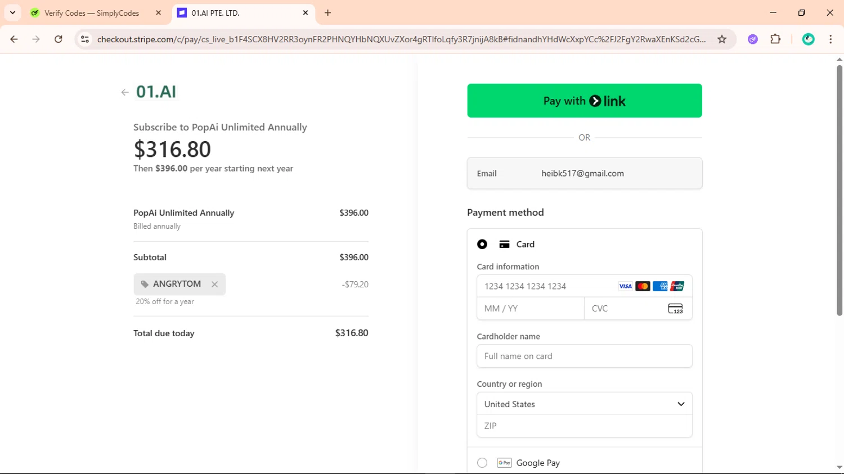Click 'Then $396.00 per year starting next year'
This screenshot has width=844, height=474.
pyautogui.click(x=213, y=169)
